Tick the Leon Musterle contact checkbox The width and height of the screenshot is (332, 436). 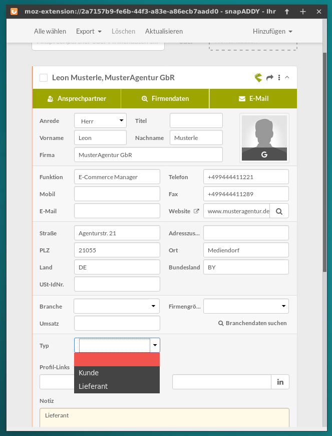[x=44, y=78]
